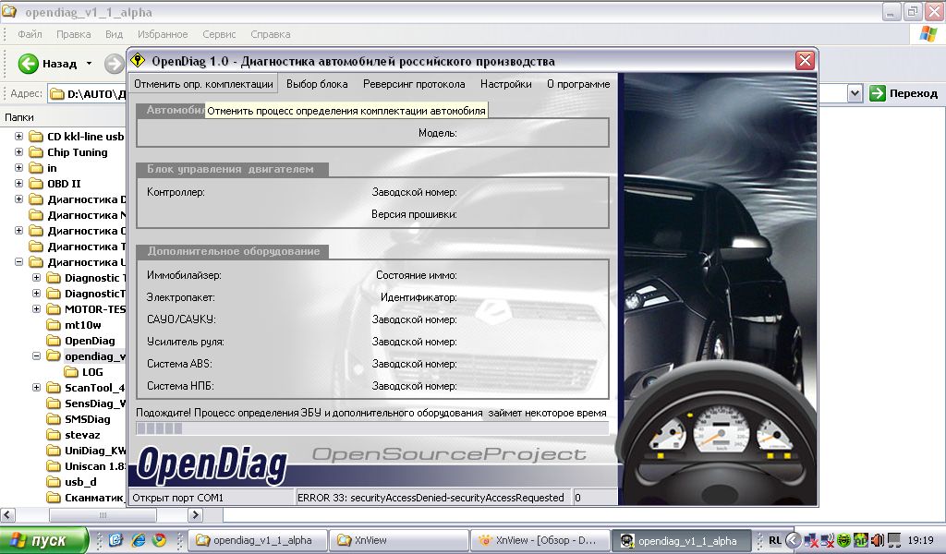Switch to XnView folder taskbar button
Screen dimensions: 946x554
click(399, 540)
